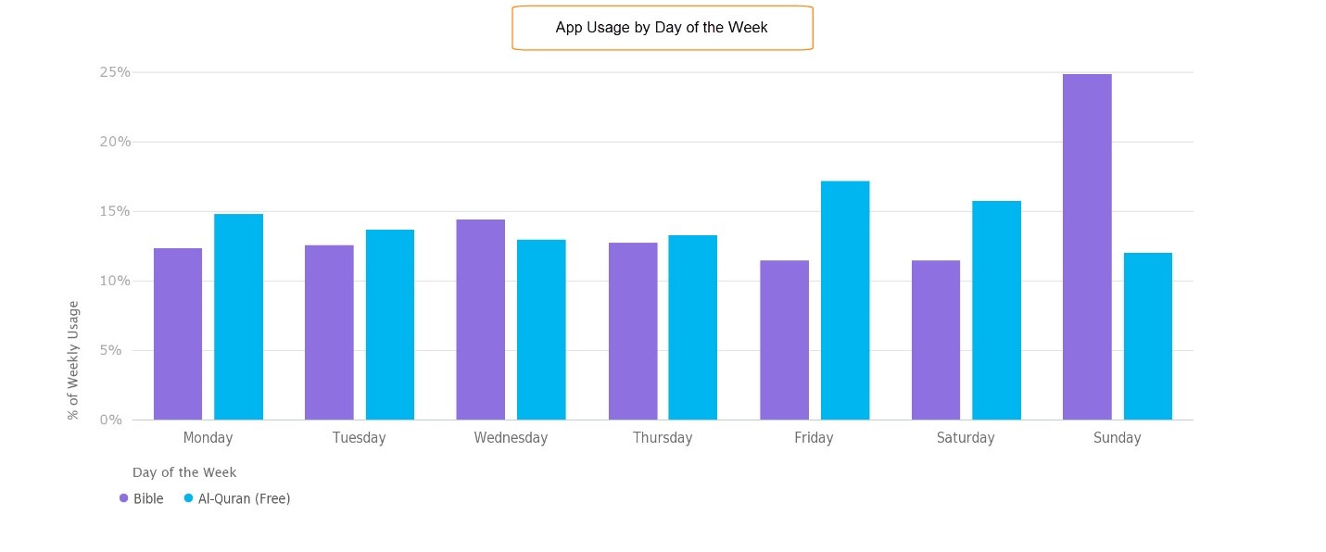Click the % of Weekly Usage axis title
Viewport: 1326px width, 552px height.
pos(73,360)
